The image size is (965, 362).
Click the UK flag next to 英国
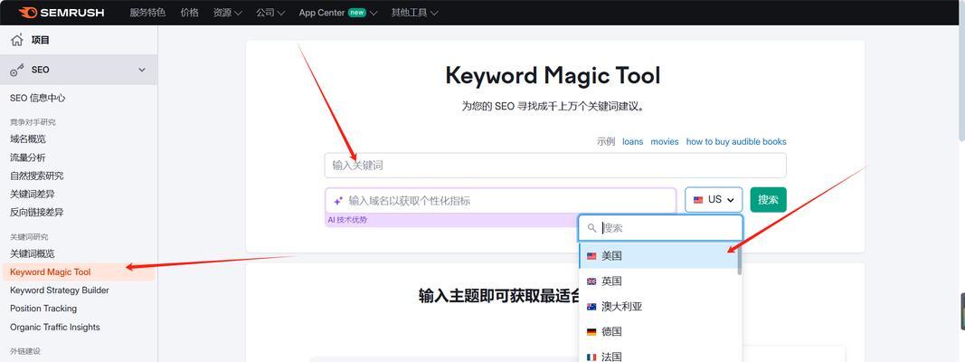pyautogui.click(x=591, y=281)
